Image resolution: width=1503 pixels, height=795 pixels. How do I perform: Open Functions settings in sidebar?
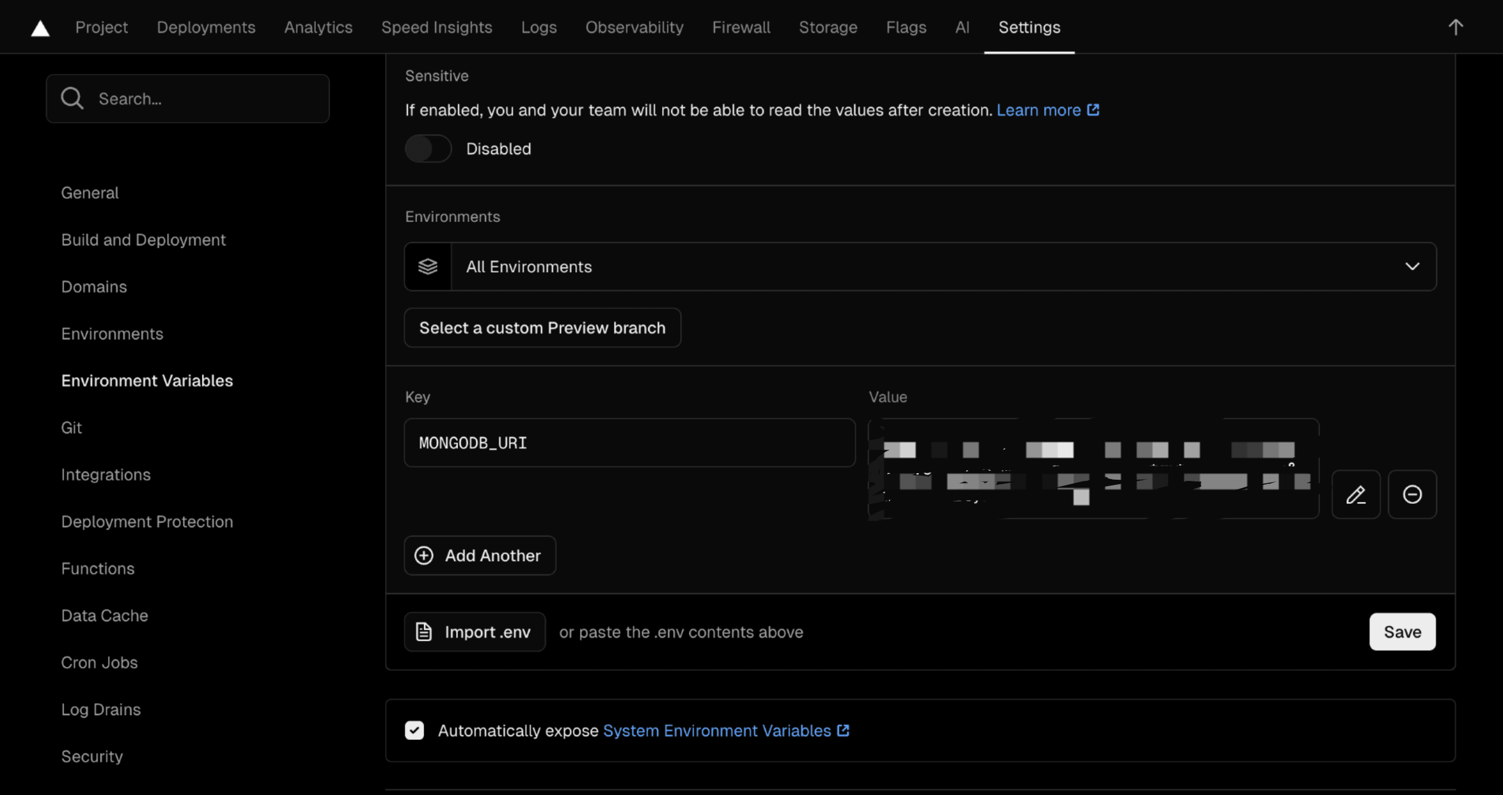[x=97, y=568]
